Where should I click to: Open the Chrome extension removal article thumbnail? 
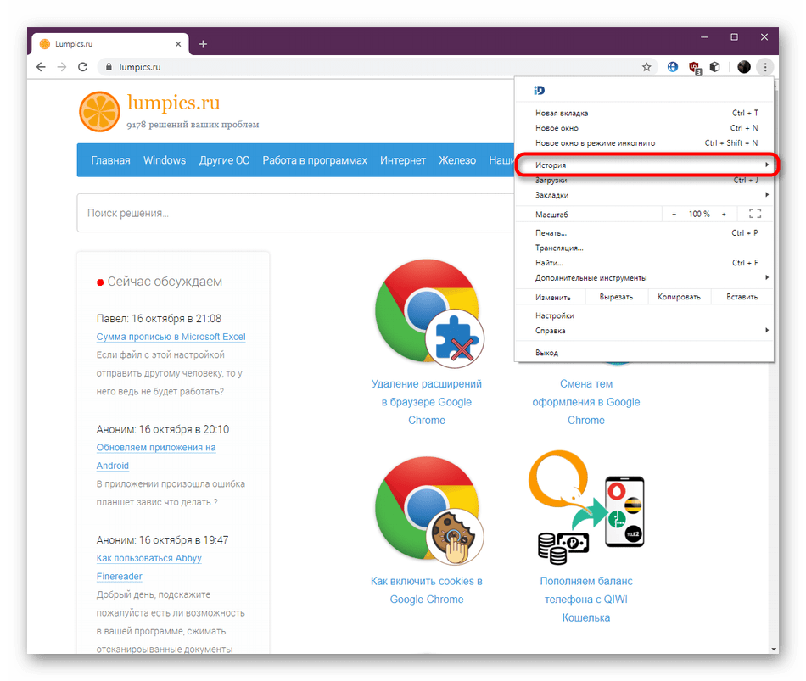[429, 314]
